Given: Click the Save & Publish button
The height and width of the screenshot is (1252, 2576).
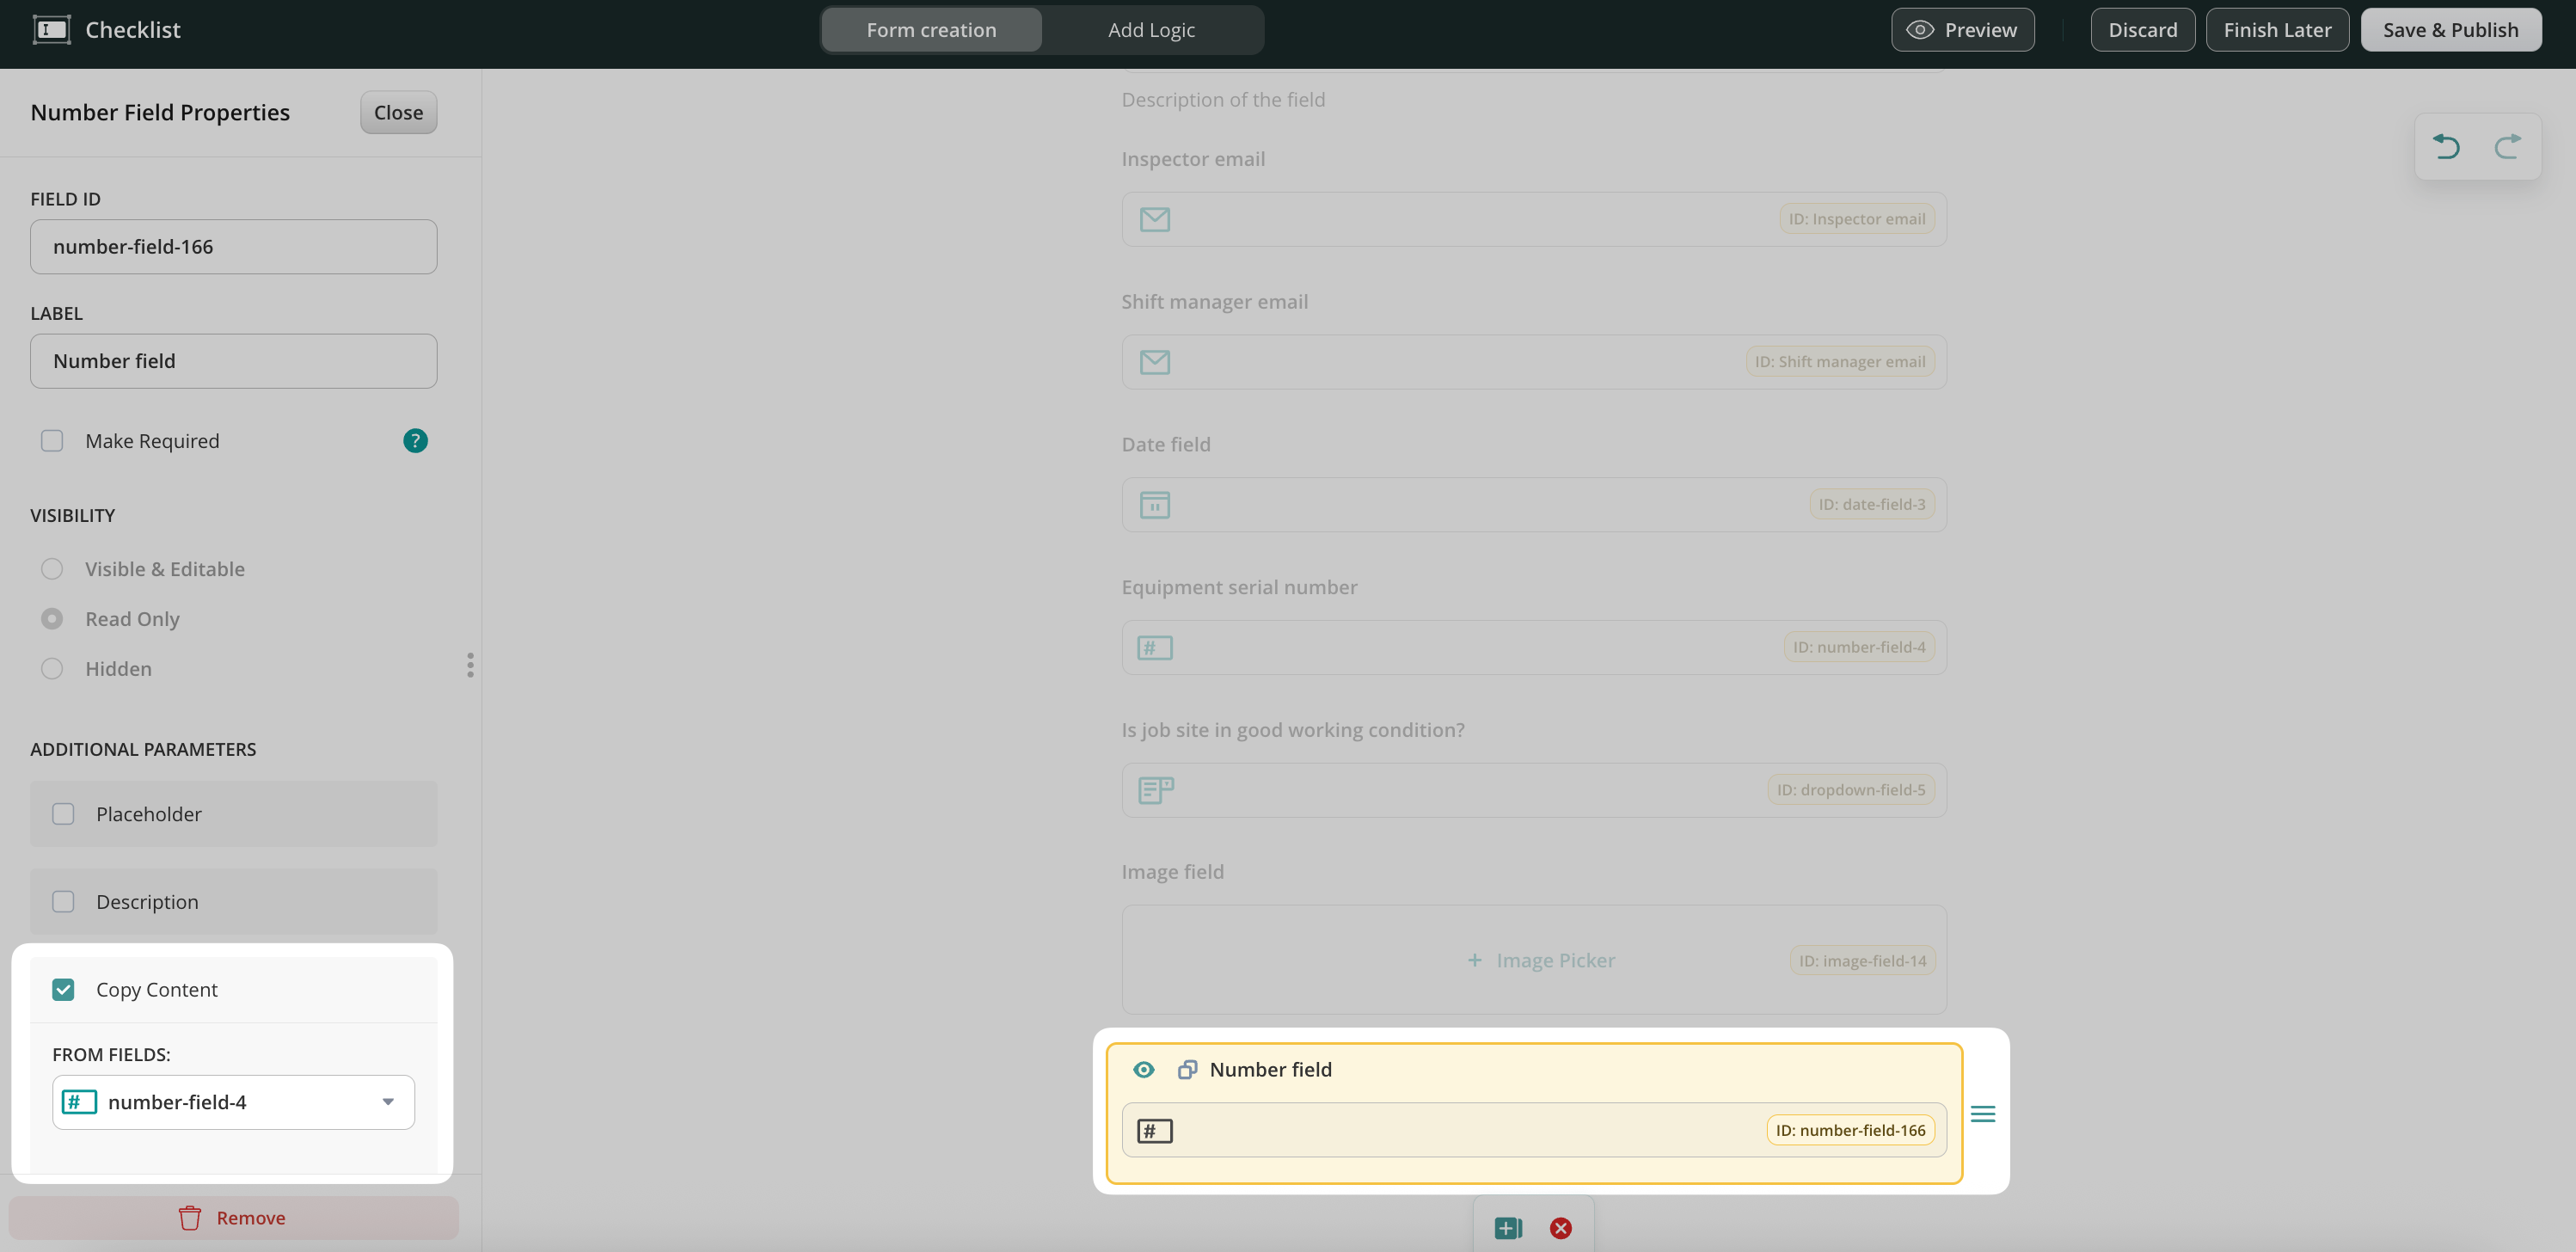Looking at the screenshot, I should pyautogui.click(x=2450, y=30).
